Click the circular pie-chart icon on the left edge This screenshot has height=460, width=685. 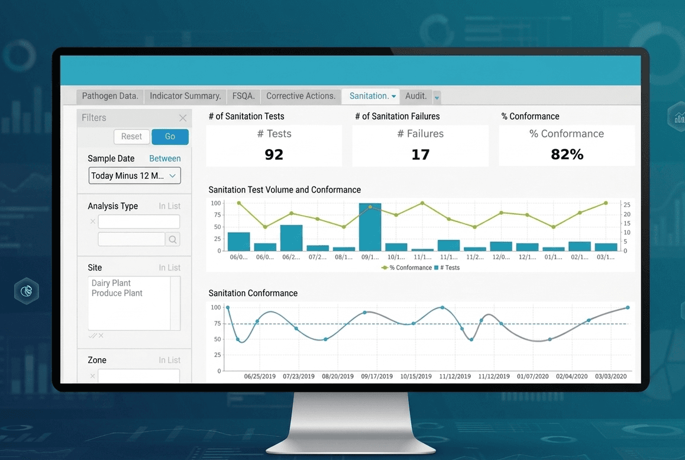click(x=26, y=291)
